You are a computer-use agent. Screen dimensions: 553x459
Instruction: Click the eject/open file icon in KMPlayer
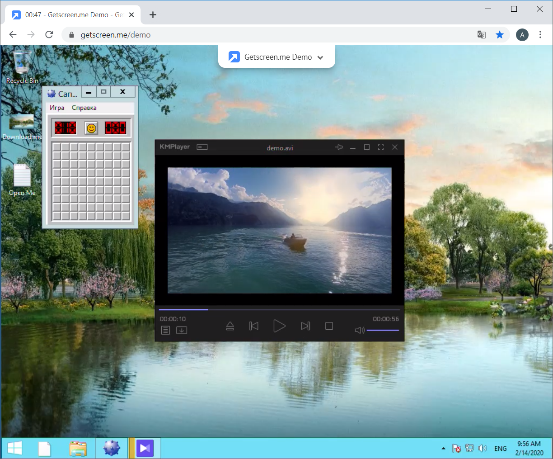coord(230,326)
